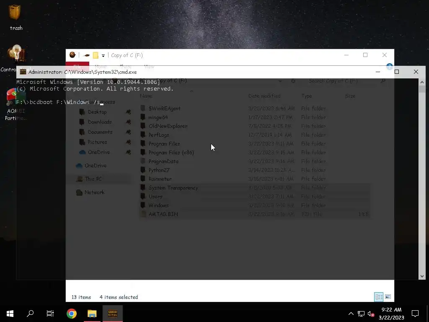
Task: Switch to Details view in status bar
Action: coord(379,297)
